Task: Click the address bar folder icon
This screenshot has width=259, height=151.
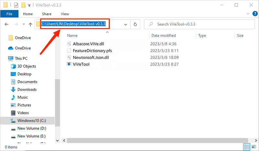Action: pyautogui.click(x=38, y=24)
